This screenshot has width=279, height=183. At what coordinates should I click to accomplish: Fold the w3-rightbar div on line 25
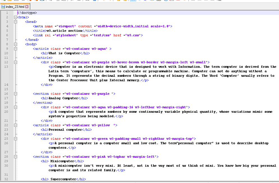coord(16,139)
